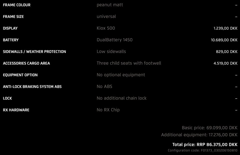Click the BATTERY row label
The width and height of the screenshot is (240, 155).
[x=11, y=40]
